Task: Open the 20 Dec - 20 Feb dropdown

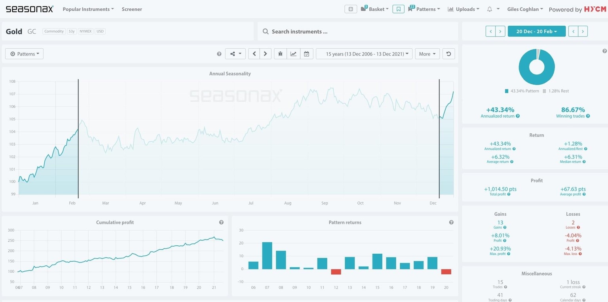Action: (x=536, y=31)
